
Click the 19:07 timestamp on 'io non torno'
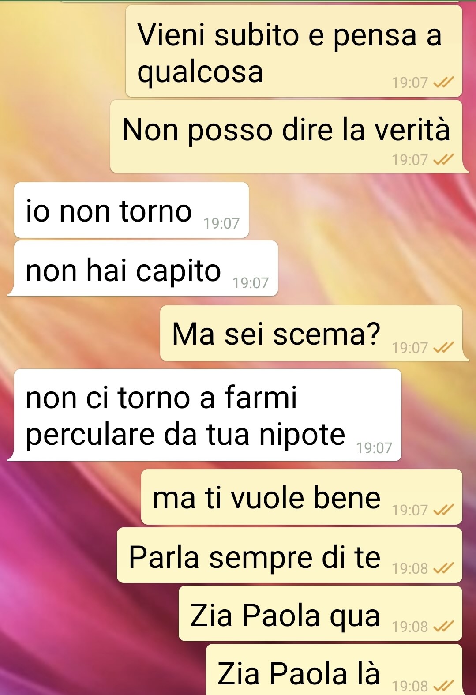coord(221,223)
